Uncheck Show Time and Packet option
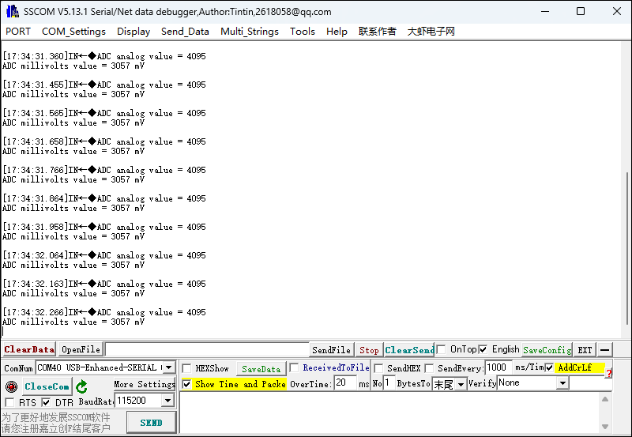 click(186, 384)
